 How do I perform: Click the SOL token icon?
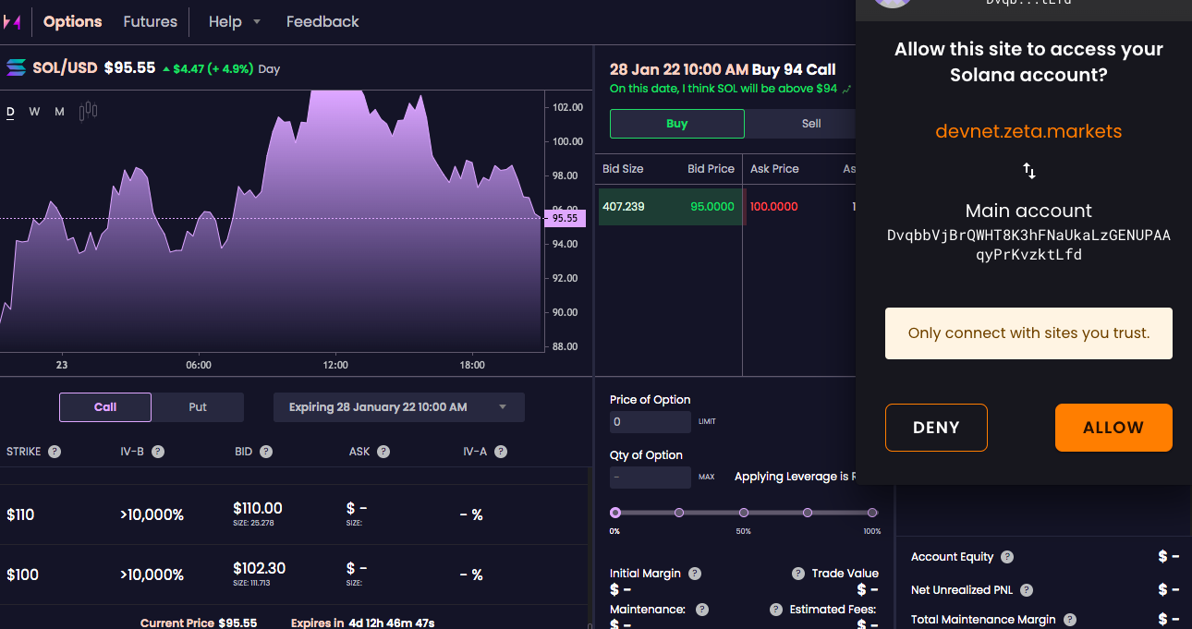coord(16,67)
